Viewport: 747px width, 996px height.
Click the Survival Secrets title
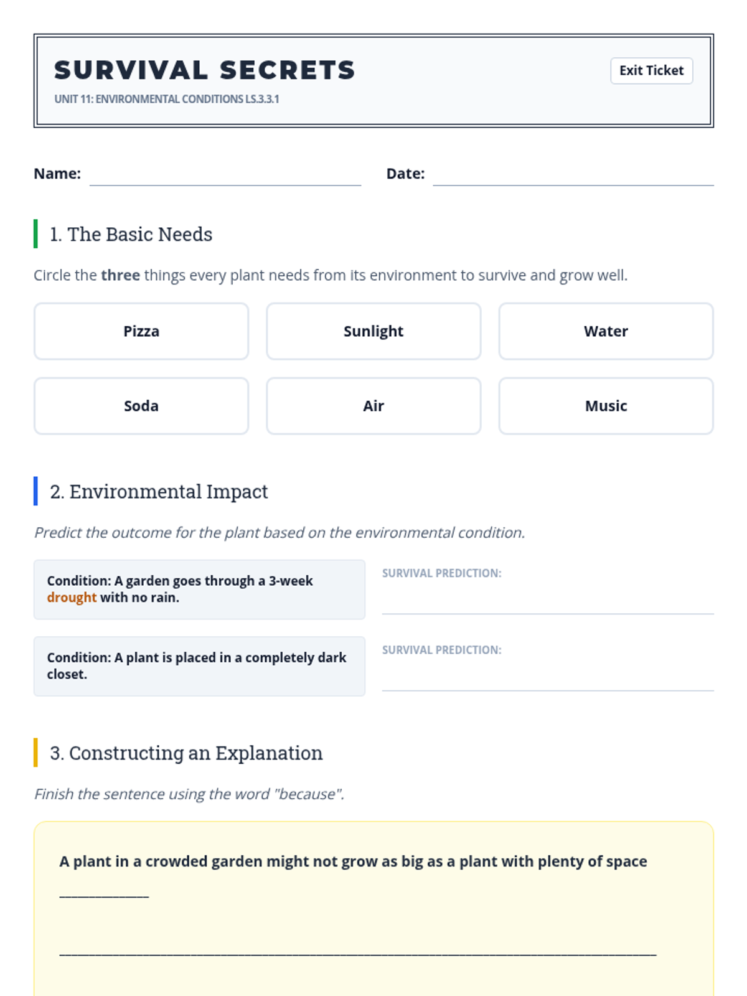coord(204,70)
